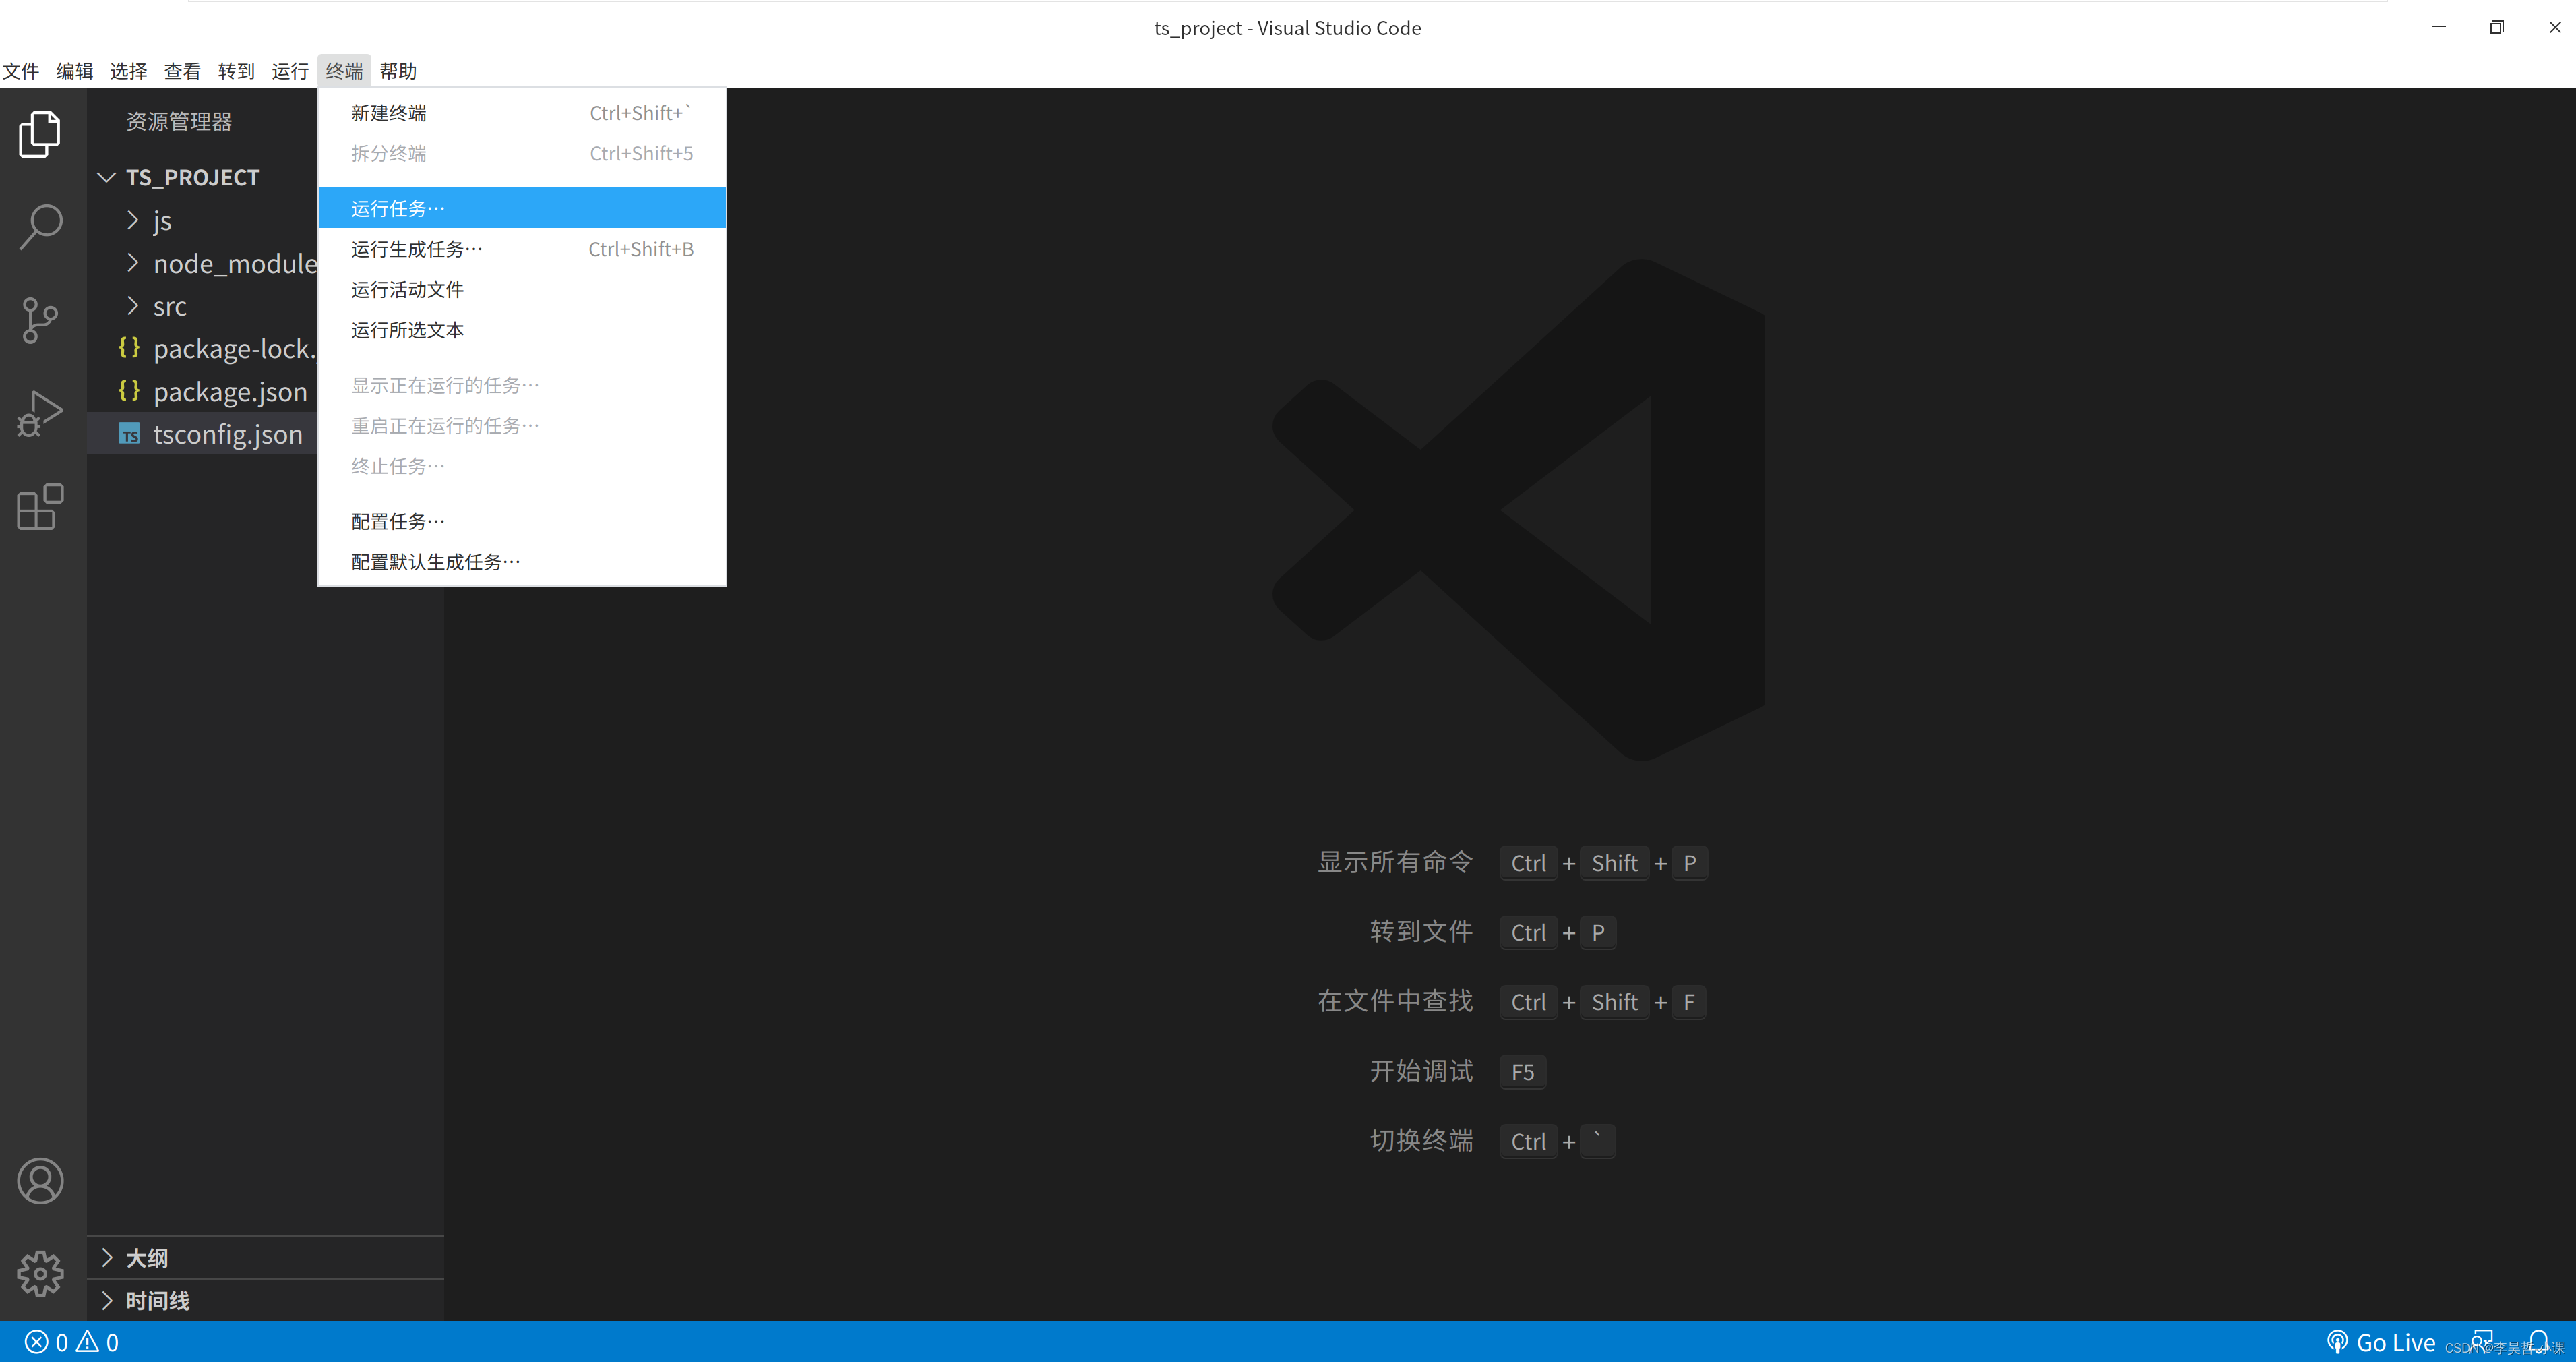Choose 运行所选文本 menu entry
The image size is (2576, 1362).
click(x=522, y=330)
